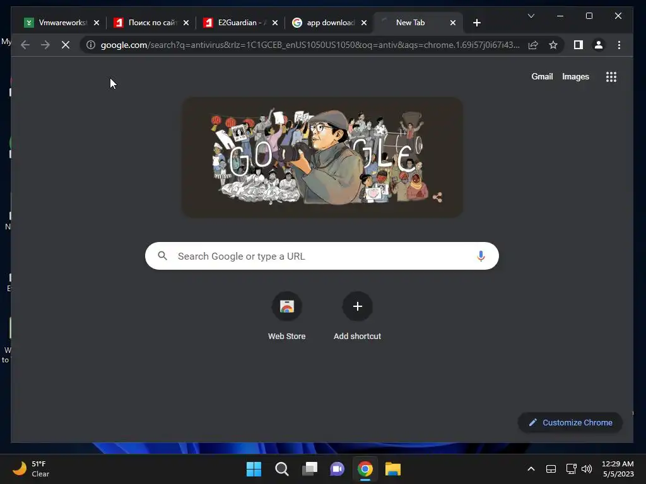Start voice search with the microphone icon
Image resolution: width=646 pixels, height=484 pixels.
pos(480,256)
